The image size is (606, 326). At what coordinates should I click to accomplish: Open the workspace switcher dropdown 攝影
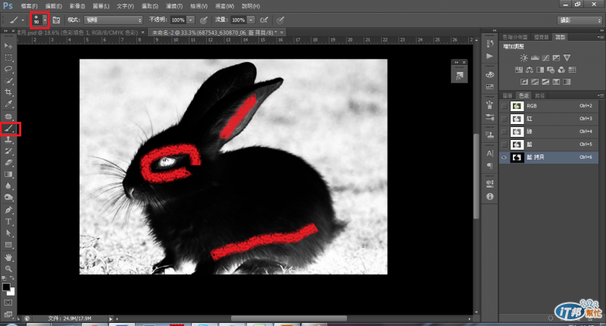coord(579,20)
